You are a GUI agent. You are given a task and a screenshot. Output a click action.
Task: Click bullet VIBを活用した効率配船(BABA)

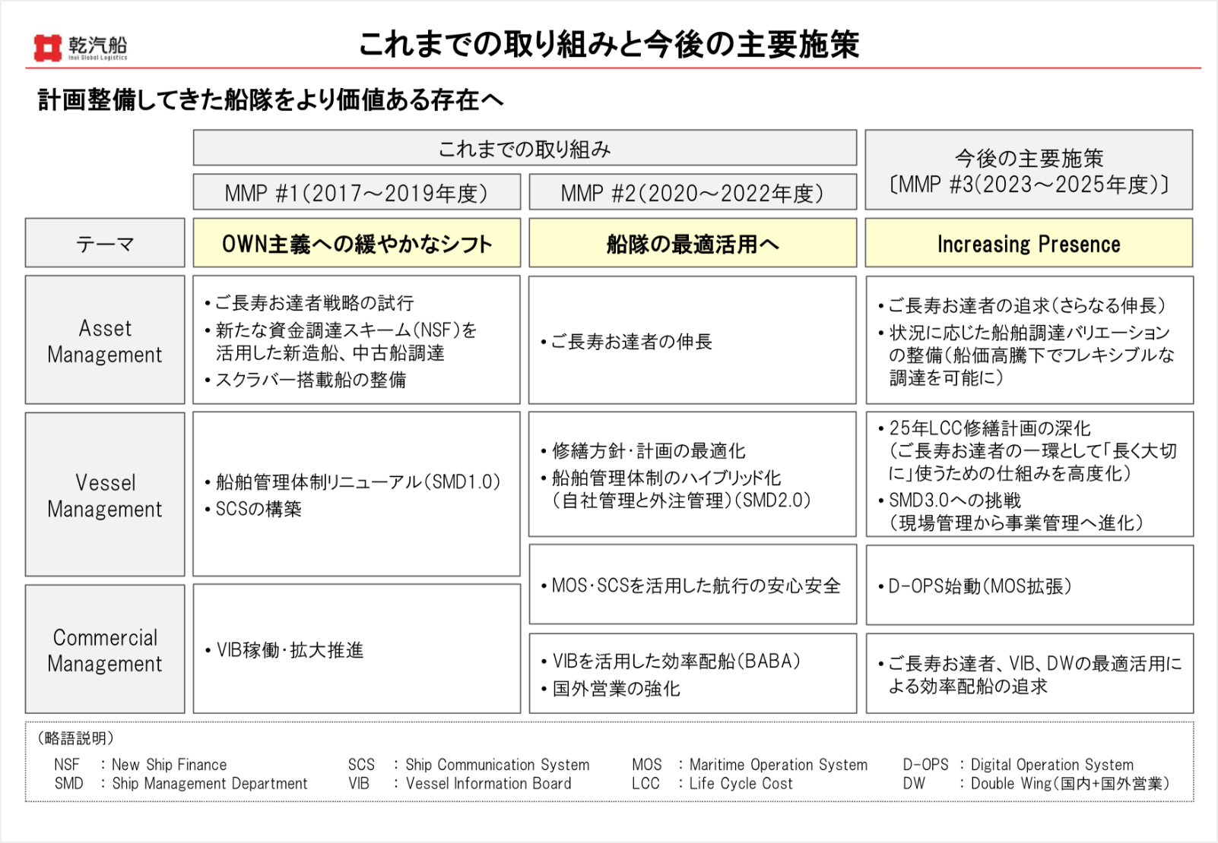(x=671, y=661)
